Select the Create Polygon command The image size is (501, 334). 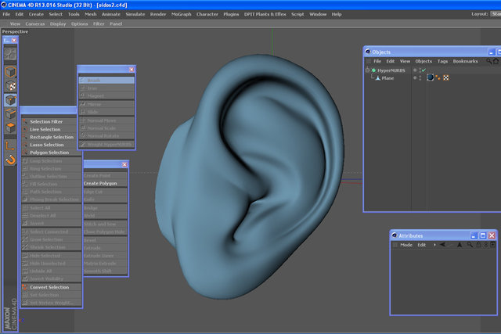[x=100, y=183]
